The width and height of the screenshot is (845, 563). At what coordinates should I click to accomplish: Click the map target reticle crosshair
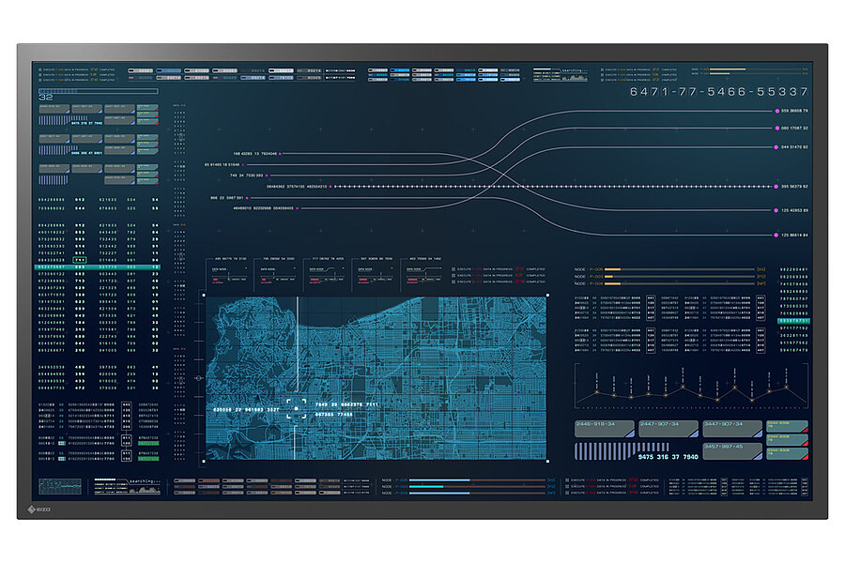click(298, 409)
